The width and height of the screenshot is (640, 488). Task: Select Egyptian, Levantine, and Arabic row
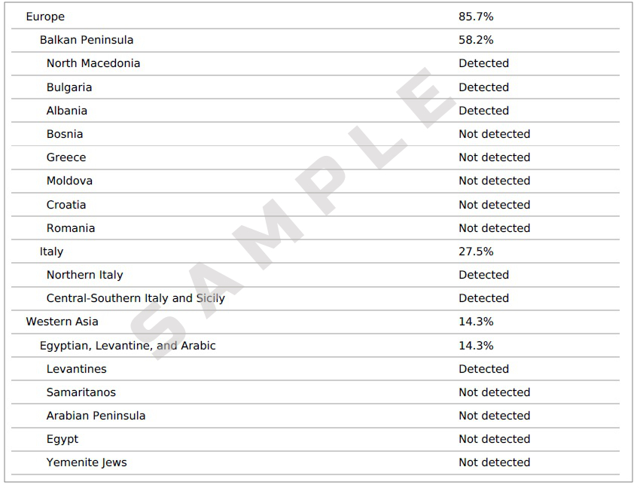pos(315,346)
